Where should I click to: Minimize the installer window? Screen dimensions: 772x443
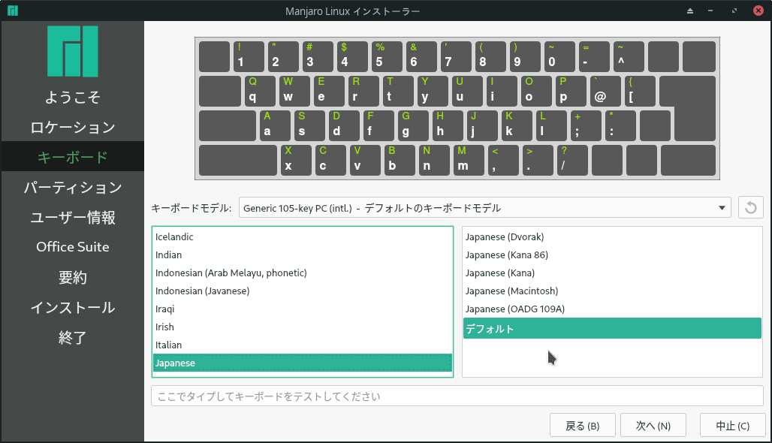pos(710,11)
